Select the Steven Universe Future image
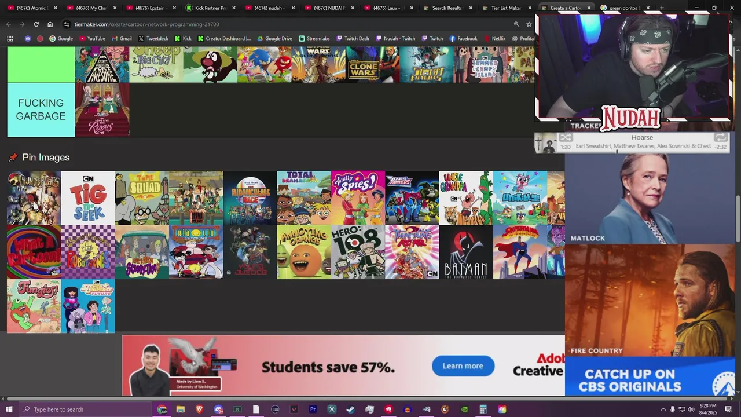 88,306
